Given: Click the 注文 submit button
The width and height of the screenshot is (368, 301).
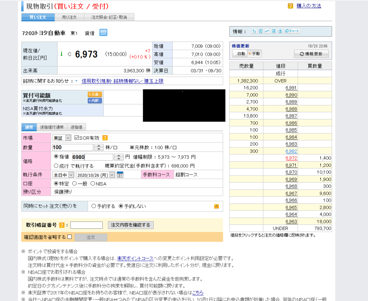Looking at the screenshot, I should [91, 237].
